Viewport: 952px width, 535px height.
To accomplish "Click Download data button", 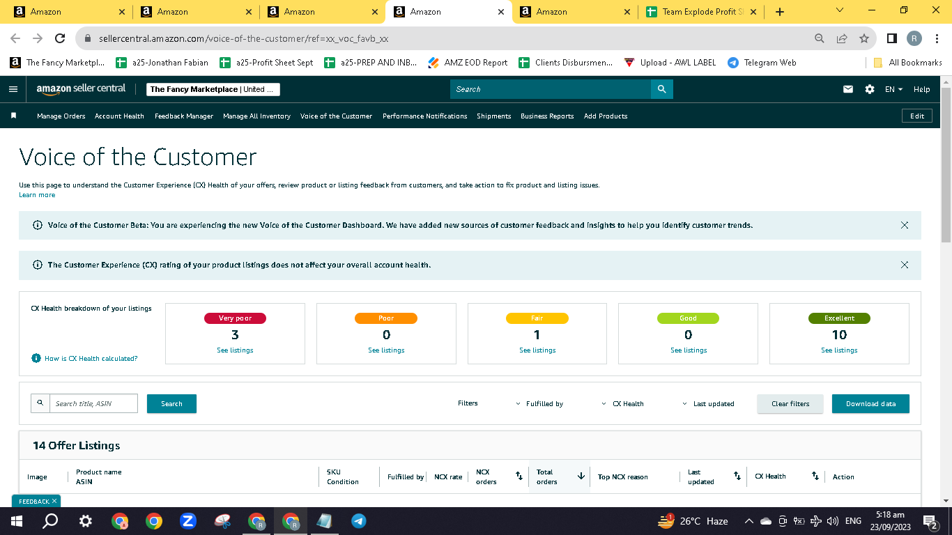I will pos(870,404).
